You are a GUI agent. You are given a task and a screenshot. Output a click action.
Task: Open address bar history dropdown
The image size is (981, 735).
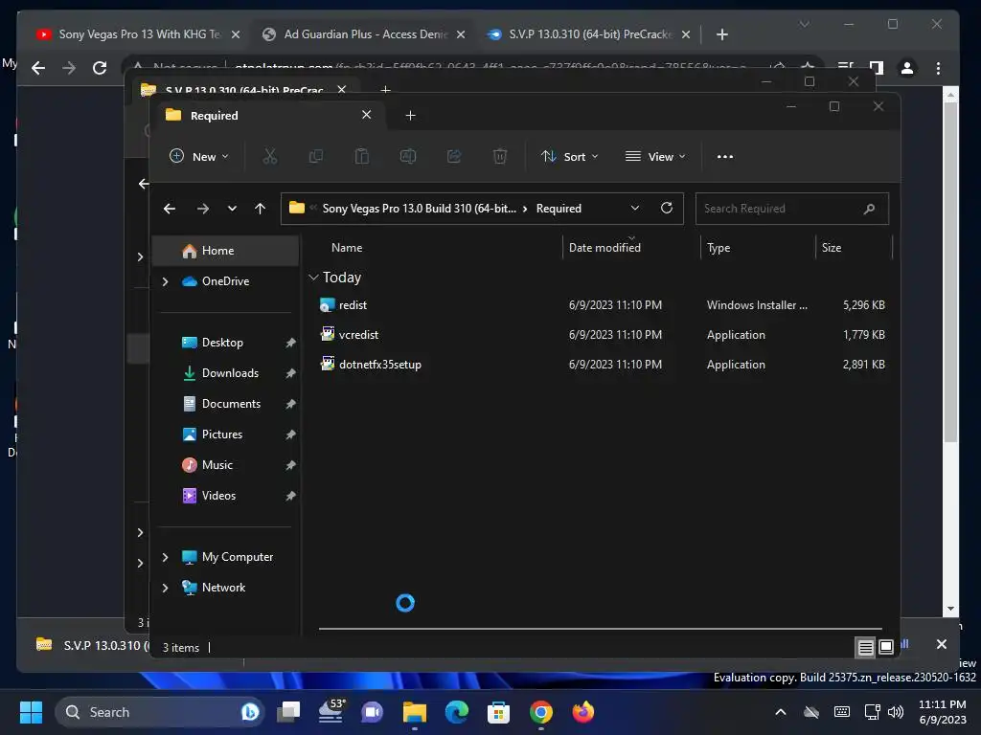(635, 208)
